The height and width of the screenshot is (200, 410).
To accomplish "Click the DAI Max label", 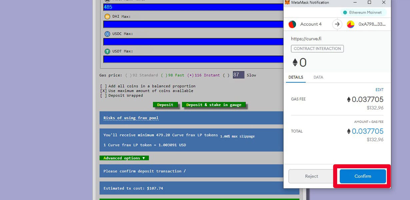I will click(x=121, y=16).
